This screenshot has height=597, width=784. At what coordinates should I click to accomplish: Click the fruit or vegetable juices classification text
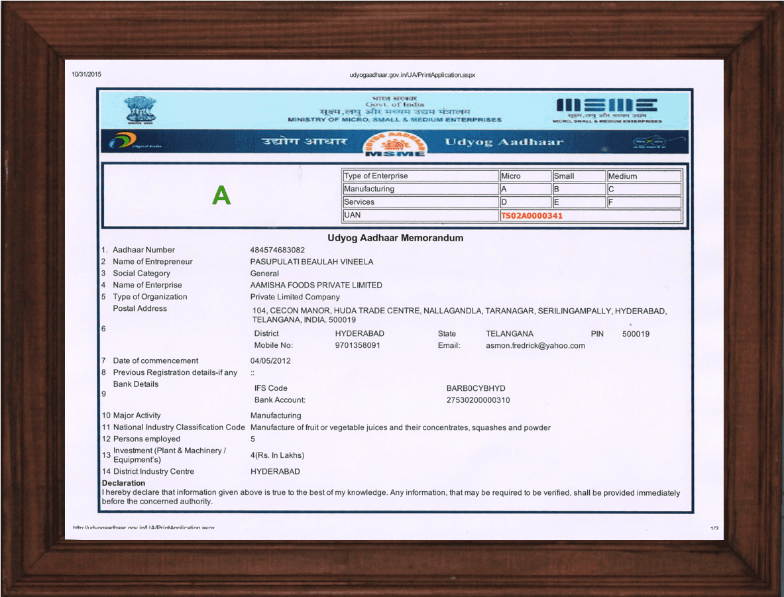(x=400, y=427)
